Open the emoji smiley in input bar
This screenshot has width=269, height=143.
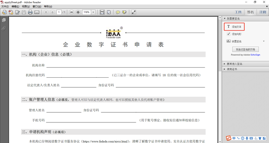click(242, 138)
